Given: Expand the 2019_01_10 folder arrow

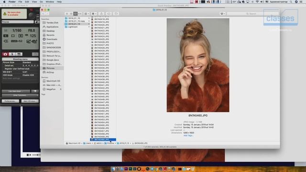Looking at the screenshot, I should [x=89, y=18].
